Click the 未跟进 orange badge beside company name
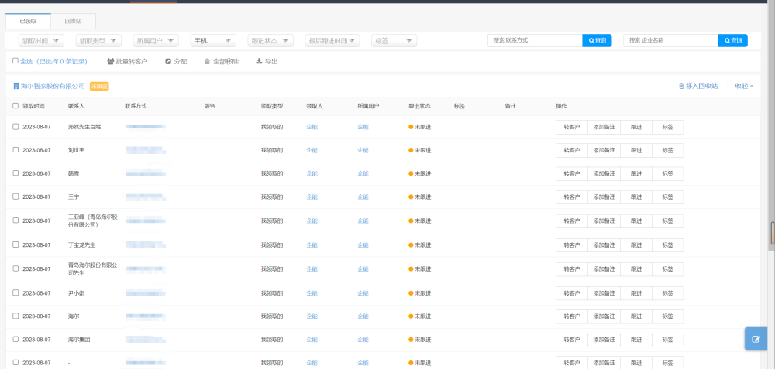 99,86
